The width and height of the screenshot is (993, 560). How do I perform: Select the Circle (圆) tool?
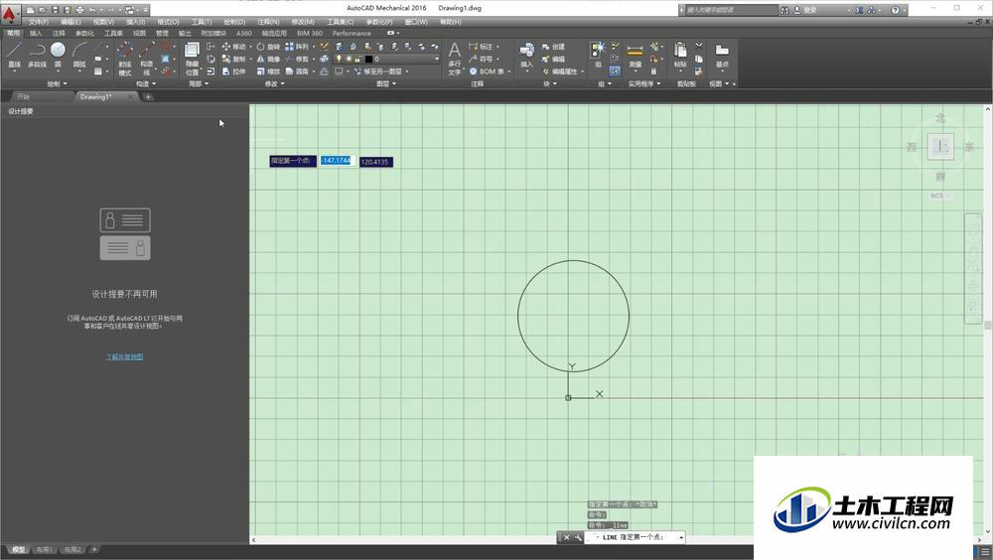pyautogui.click(x=58, y=55)
